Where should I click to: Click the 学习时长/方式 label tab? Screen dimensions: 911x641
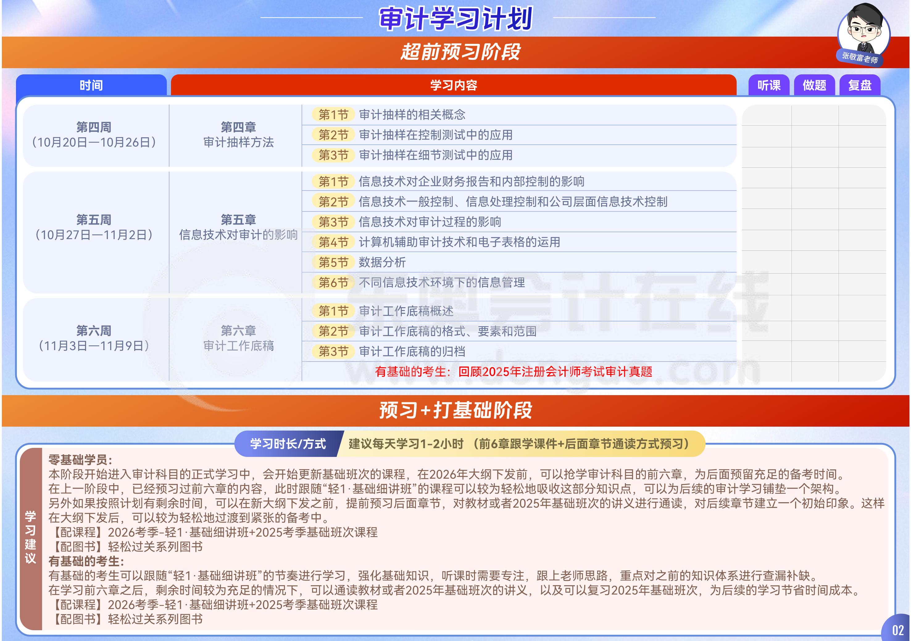tap(288, 444)
